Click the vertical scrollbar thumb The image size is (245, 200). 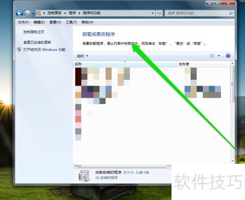tap(233, 84)
